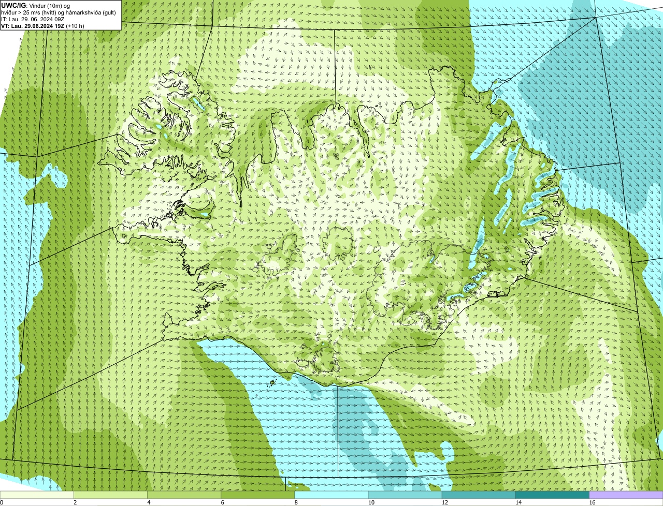Click the legend tick label '8'
This screenshot has width=663, height=506.
(296, 502)
